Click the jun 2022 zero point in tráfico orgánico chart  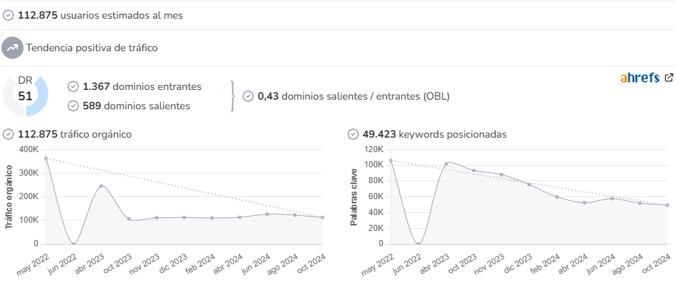tap(73, 244)
